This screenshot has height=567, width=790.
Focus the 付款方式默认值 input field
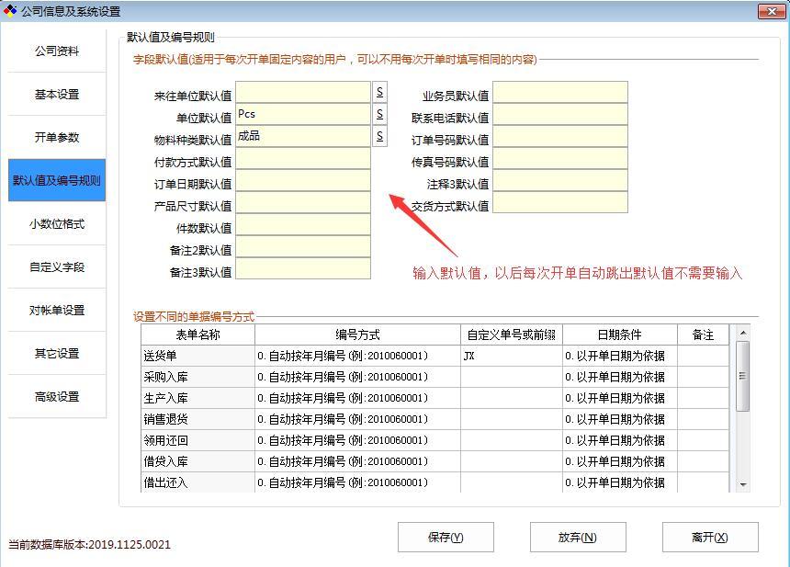303,158
